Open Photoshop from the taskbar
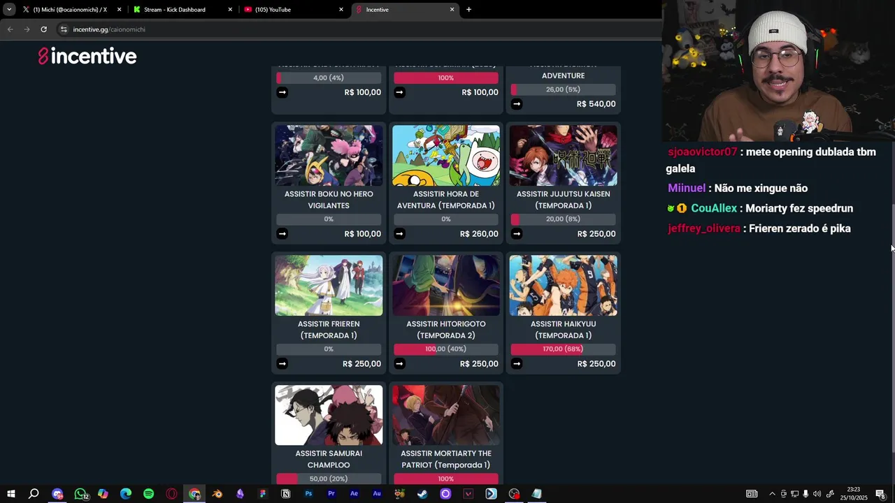Image resolution: width=895 pixels, height=503 pixels. [x=308, y=494]
